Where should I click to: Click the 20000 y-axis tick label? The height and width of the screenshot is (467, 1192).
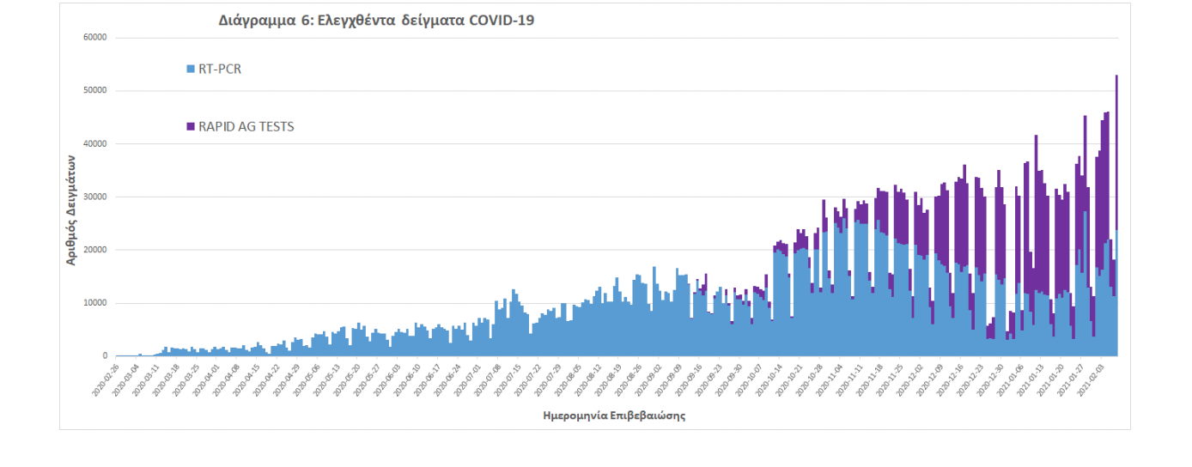(x=94, y=251)
